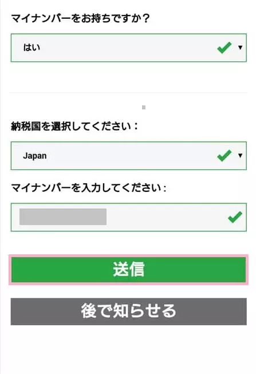Viewport: 256px width, 374px height.
Task: Click the gray masked number block
Action: 63,217
